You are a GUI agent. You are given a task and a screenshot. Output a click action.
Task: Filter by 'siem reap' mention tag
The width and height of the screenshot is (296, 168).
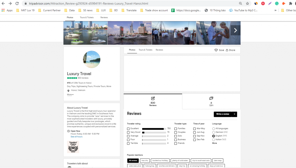218,161
